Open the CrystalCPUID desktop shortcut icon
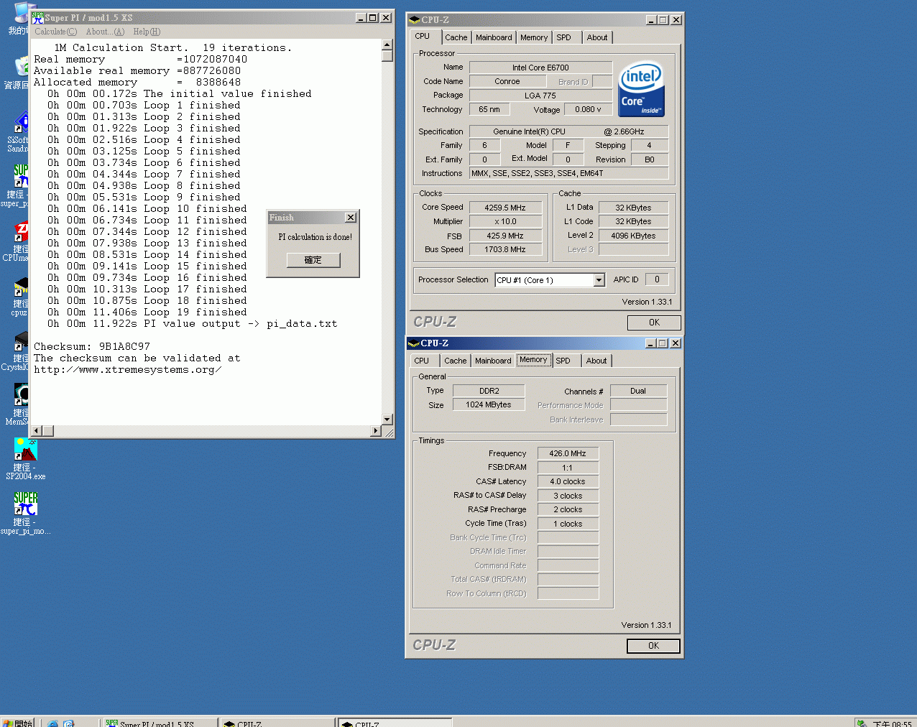 click(x=22, y=341)
